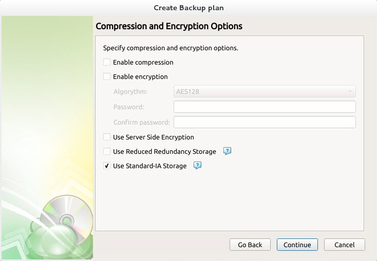Focus the Password input field

pos(265,107)
